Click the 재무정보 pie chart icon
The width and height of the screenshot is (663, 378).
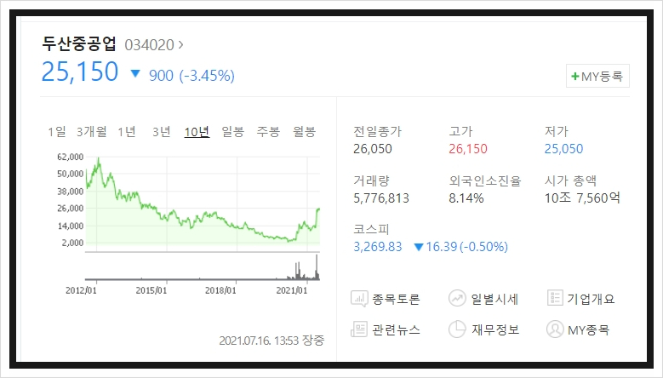(457, 329)
